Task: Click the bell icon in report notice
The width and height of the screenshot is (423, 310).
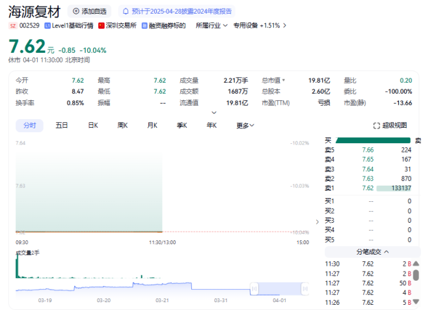Action: coord(126,11)
